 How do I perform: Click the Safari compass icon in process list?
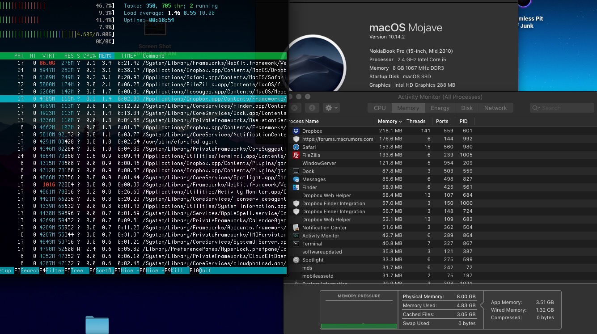(296, 147)
